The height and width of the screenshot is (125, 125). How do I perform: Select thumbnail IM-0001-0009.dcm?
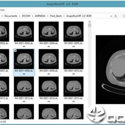(x=49, y=59)
